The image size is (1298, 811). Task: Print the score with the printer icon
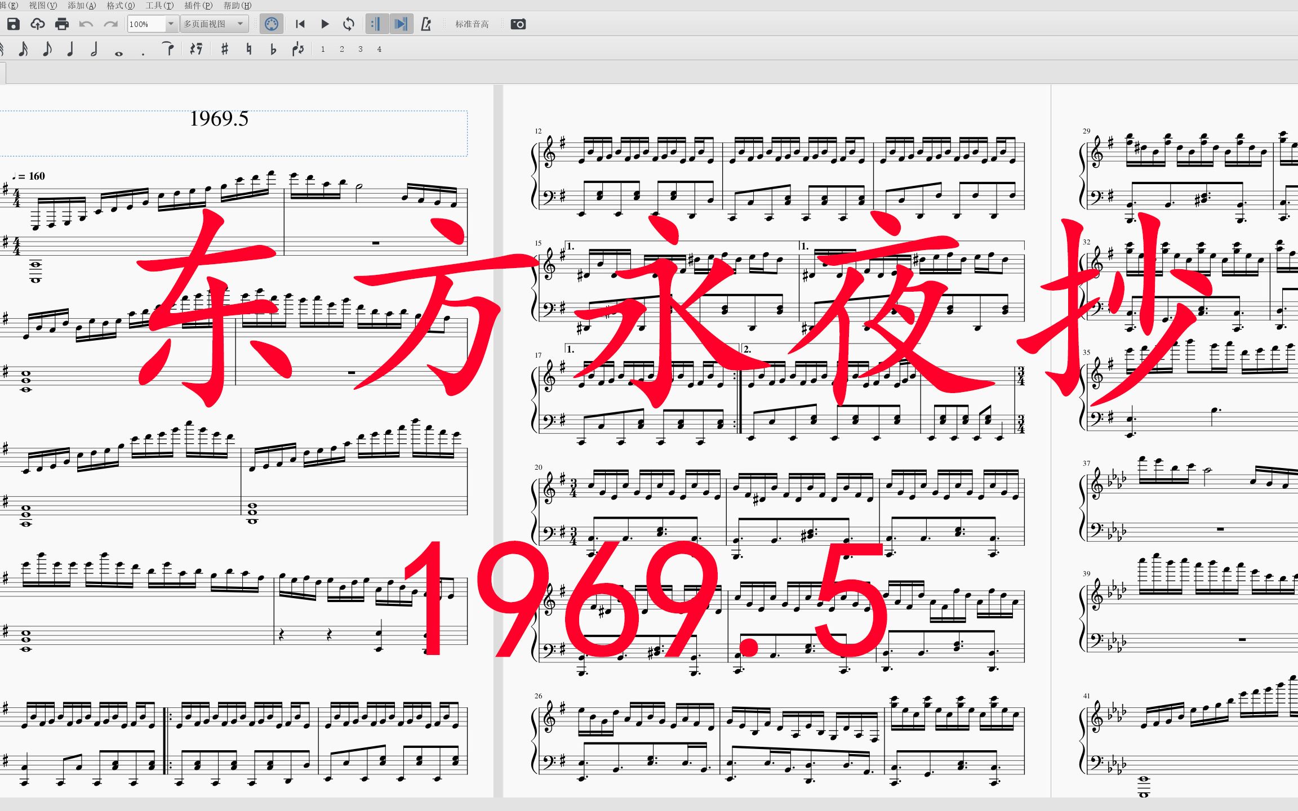(62, 24)
